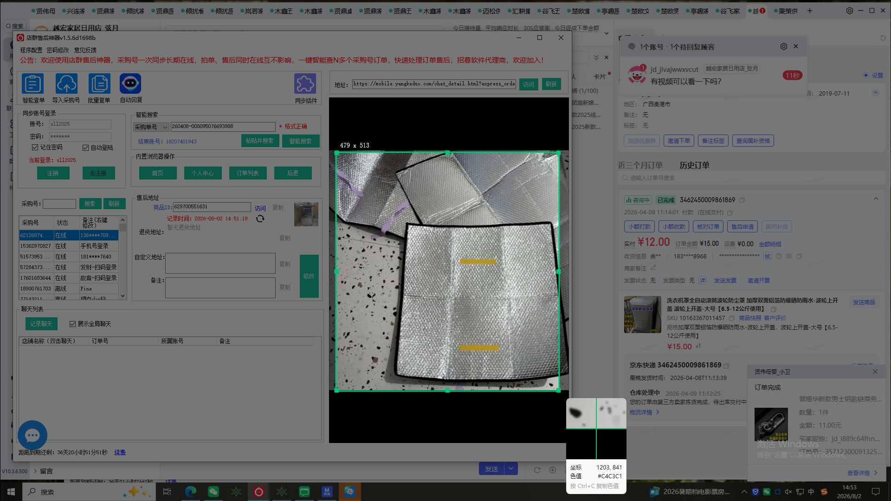891x501 pixels.
Task: Open the dropdown arrow beside 发送 button
Action: tap(511, 469)
